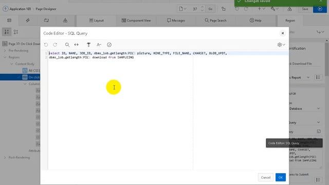329x185 pixels.
Task: Switch to the Component View tab
Action: click(x=136, y=21)
